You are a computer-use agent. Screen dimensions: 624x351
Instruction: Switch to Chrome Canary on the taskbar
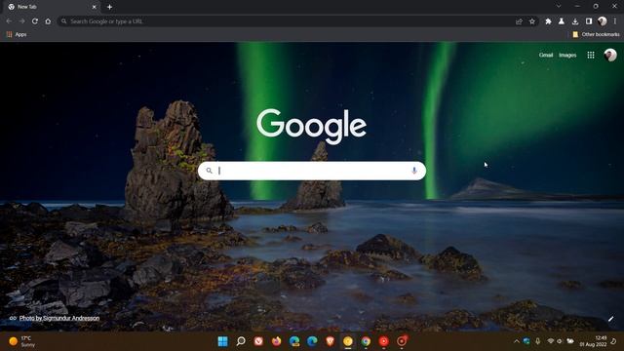(348, 341)
